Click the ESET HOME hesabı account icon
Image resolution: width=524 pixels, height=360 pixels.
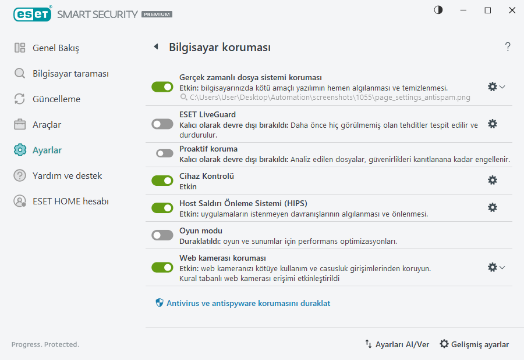[x=19, y=201]
